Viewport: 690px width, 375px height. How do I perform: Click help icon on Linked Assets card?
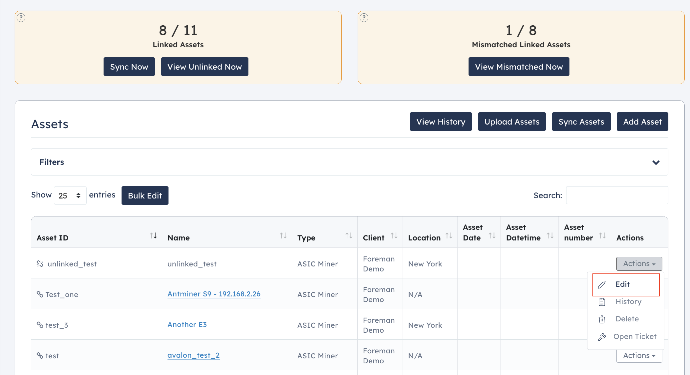point(21,18)
